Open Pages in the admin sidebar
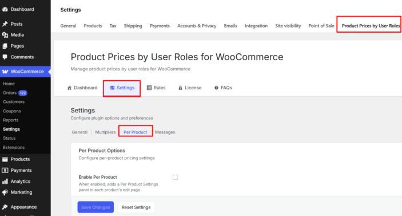 (x=17, y=46)
